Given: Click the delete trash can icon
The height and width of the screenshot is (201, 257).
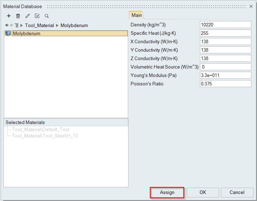Looking at the screenshot, I should coord(18,16).
